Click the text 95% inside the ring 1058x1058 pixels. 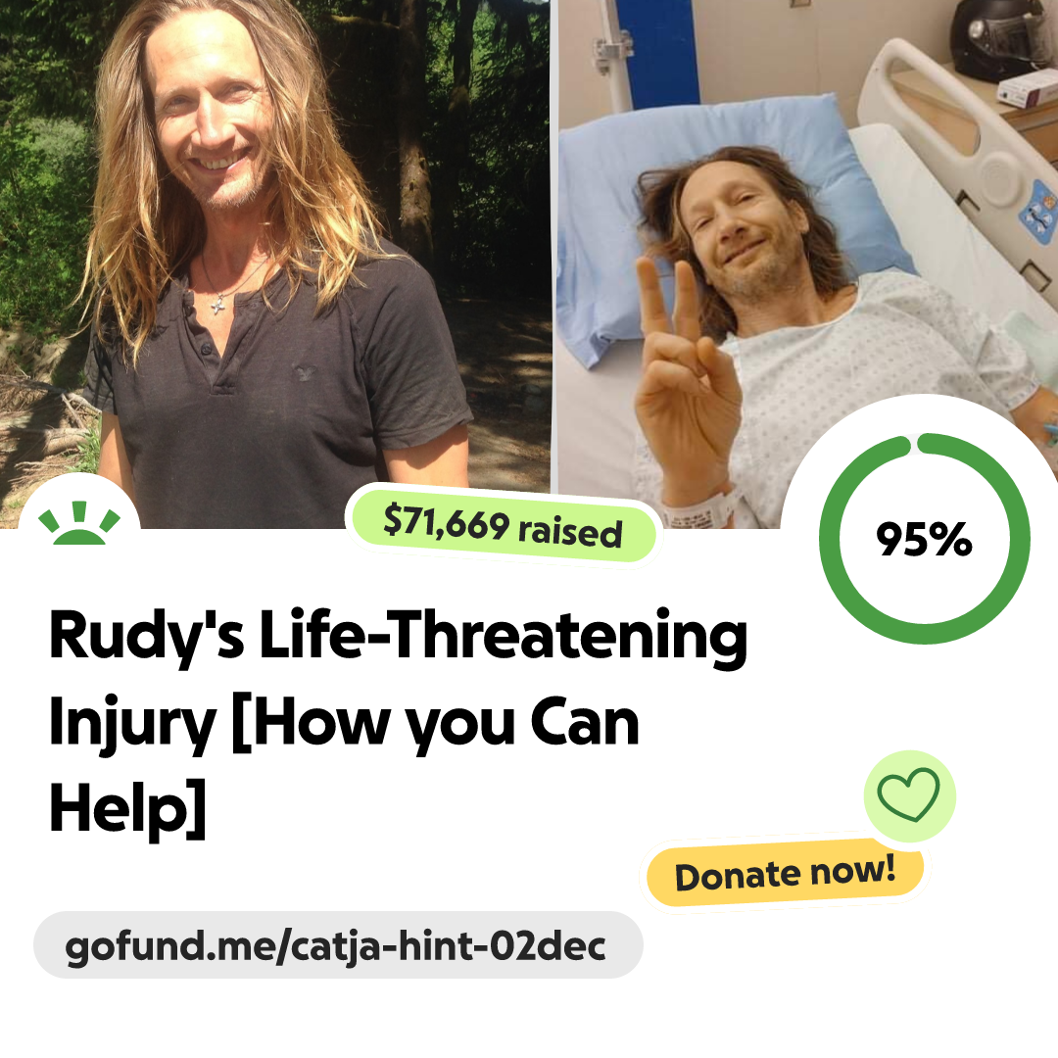(925, 539)
